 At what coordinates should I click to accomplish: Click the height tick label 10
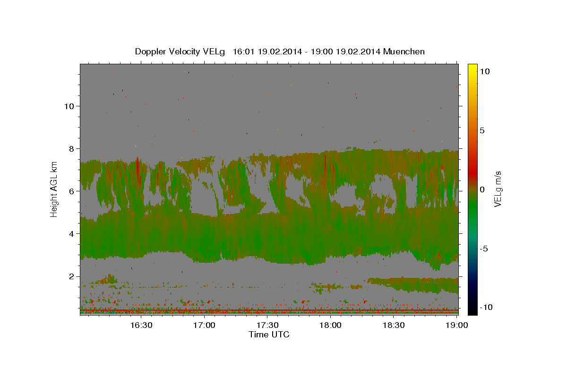tap(69, 106)
